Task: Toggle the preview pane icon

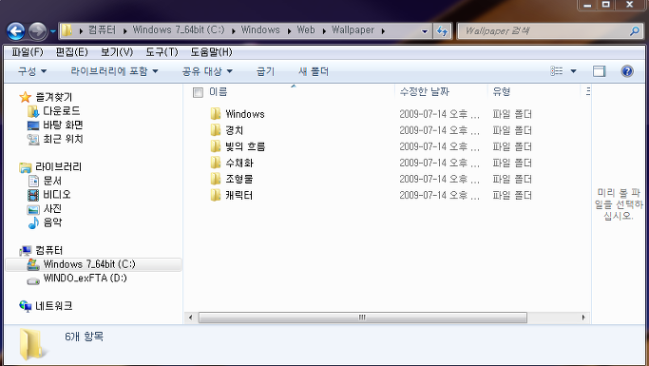Action: pyautogui.click(x=600, y=71)
